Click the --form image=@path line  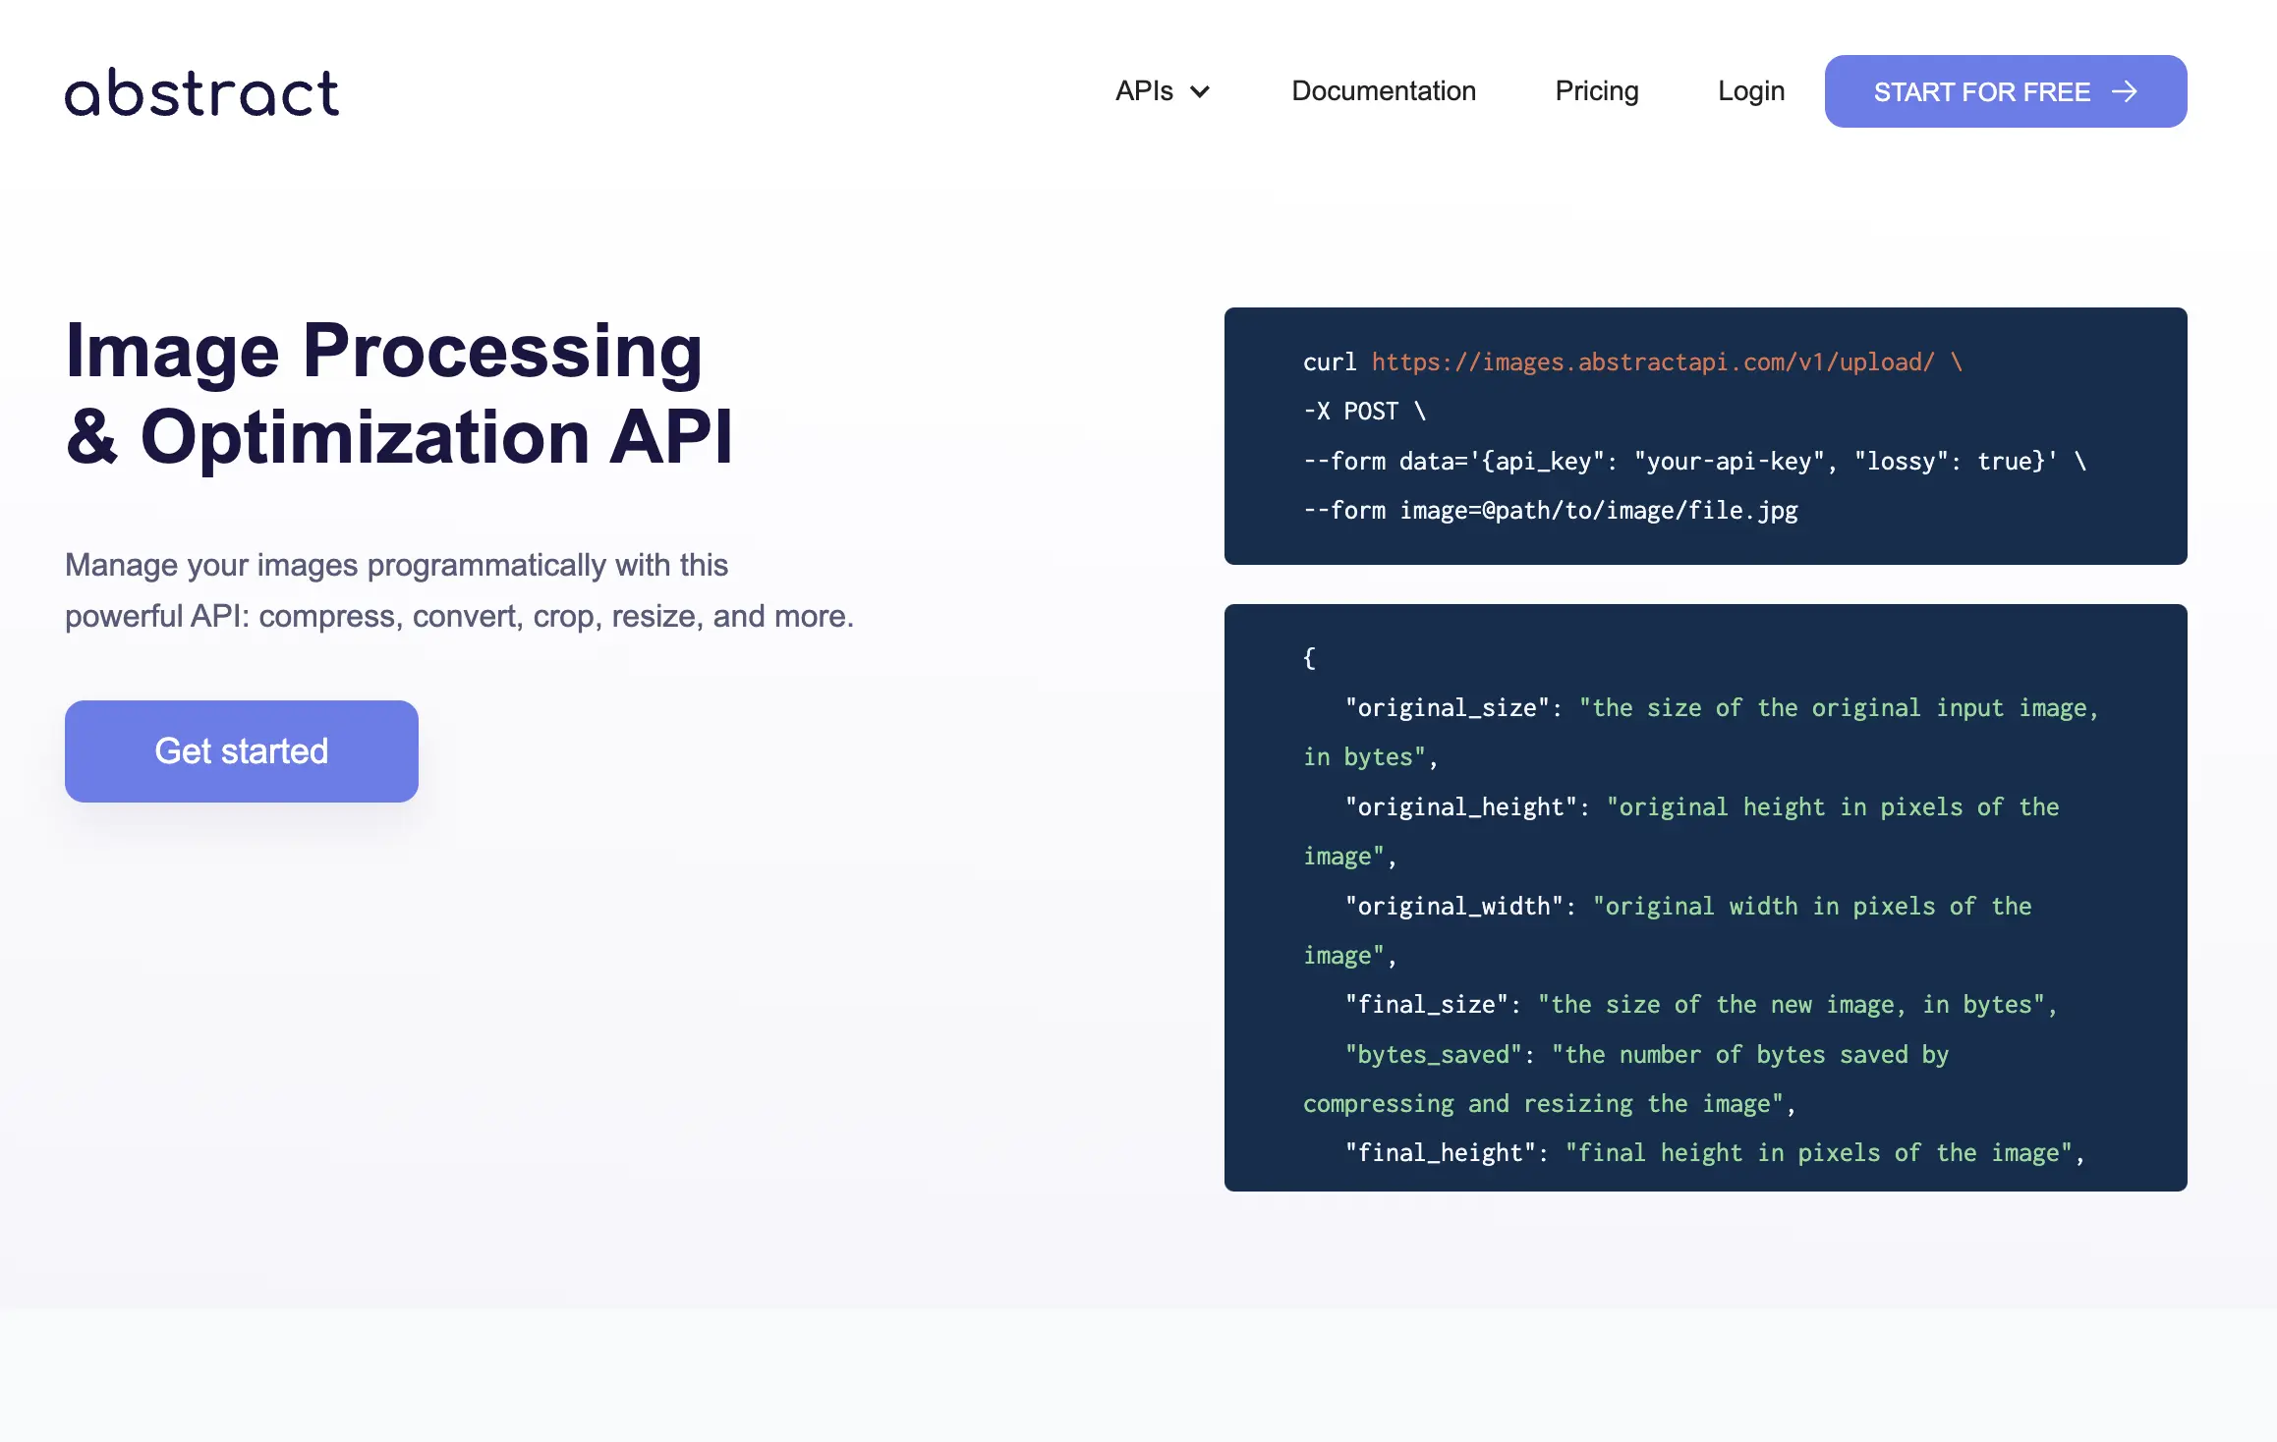1550,511
